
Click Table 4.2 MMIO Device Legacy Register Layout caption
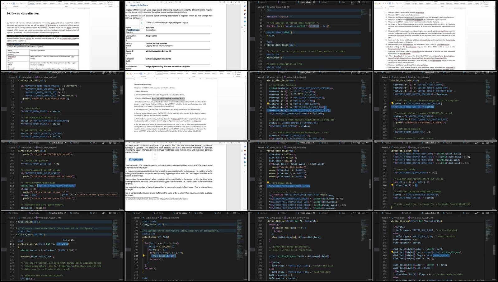(x=167, y=22)
